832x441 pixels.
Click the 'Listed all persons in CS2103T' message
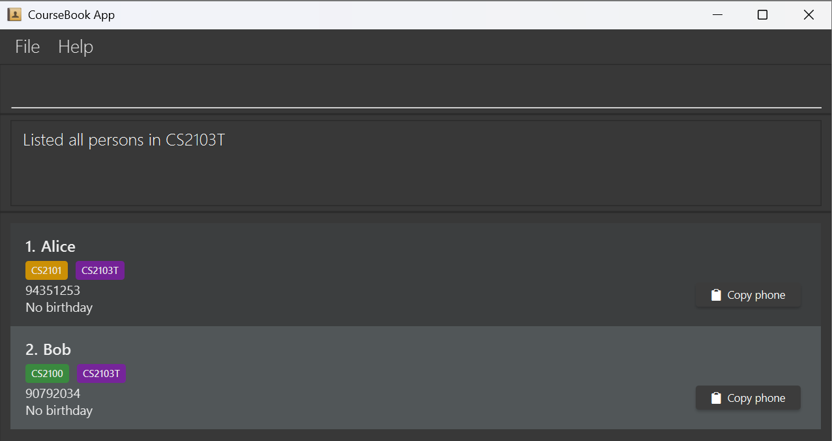124,140
